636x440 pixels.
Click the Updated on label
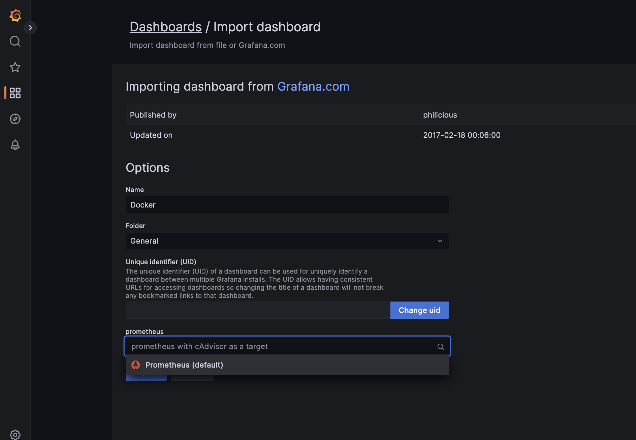pos(151,135)
